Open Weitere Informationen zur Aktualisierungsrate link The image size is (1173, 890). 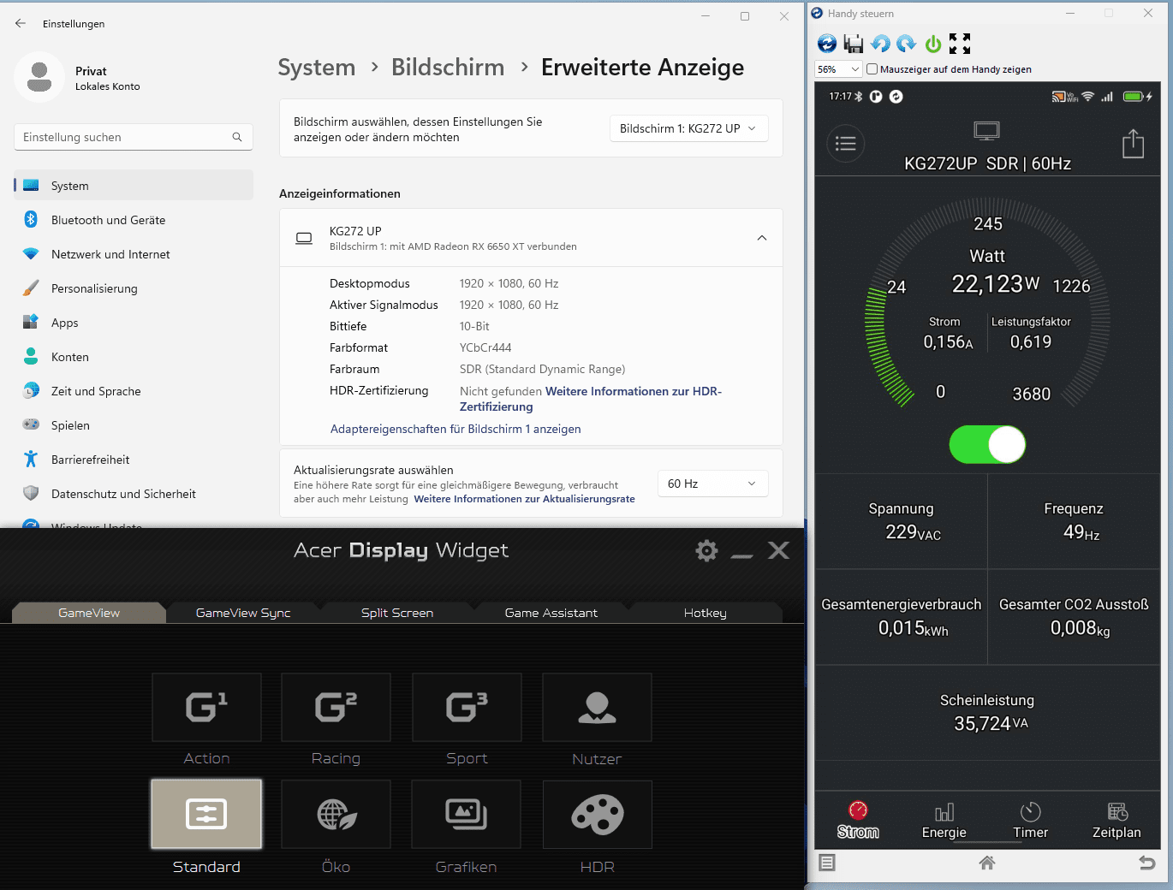524,499
